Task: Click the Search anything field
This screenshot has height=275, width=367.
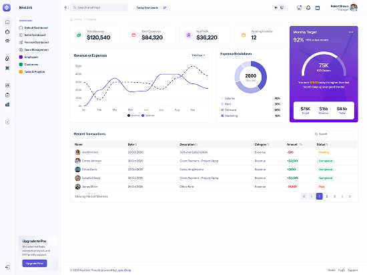Action: point(99,7)
